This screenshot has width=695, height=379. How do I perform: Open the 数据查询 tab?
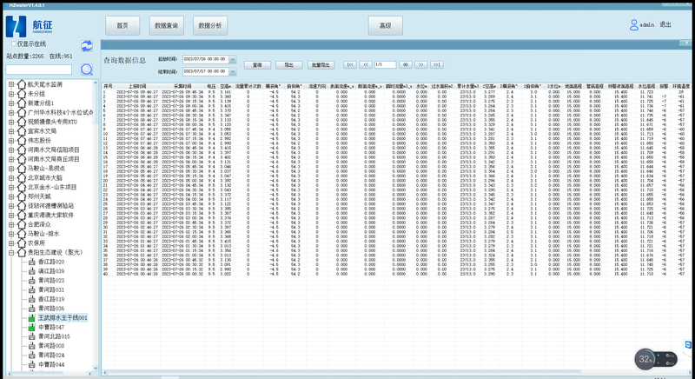166,26
